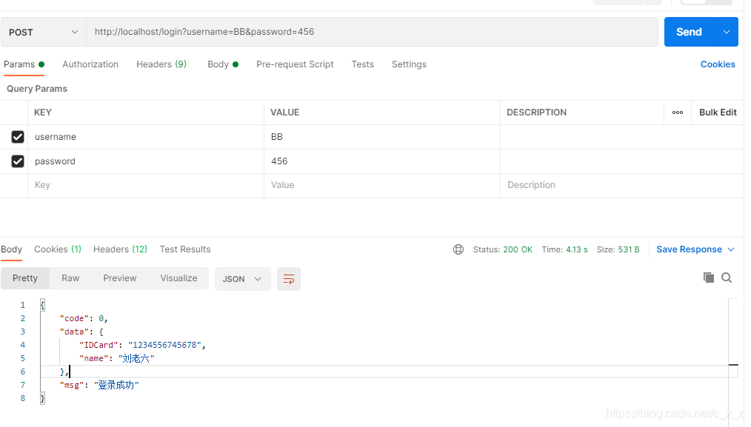
Task: Click the Query Params heading
Action: click(x=37, y=89)
